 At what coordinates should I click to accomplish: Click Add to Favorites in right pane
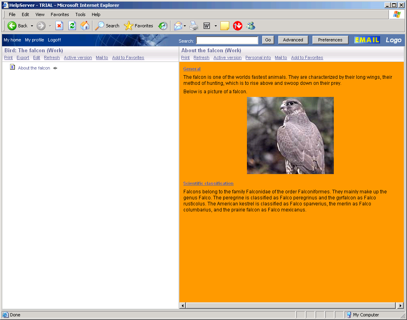click(x=307, y=57)
